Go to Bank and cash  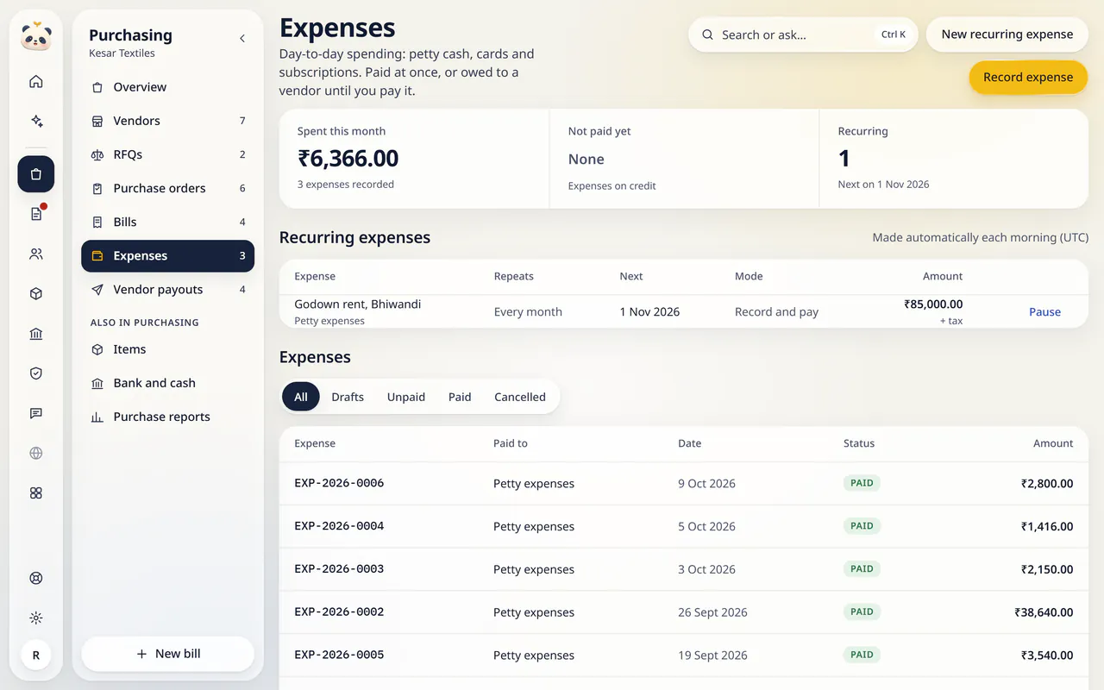167,383
